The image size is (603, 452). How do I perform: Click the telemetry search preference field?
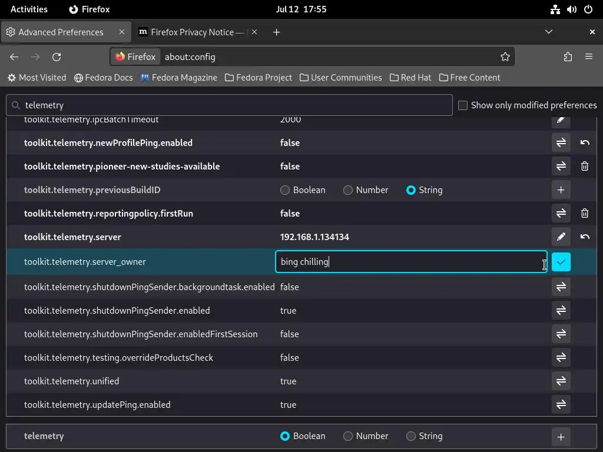229,105
